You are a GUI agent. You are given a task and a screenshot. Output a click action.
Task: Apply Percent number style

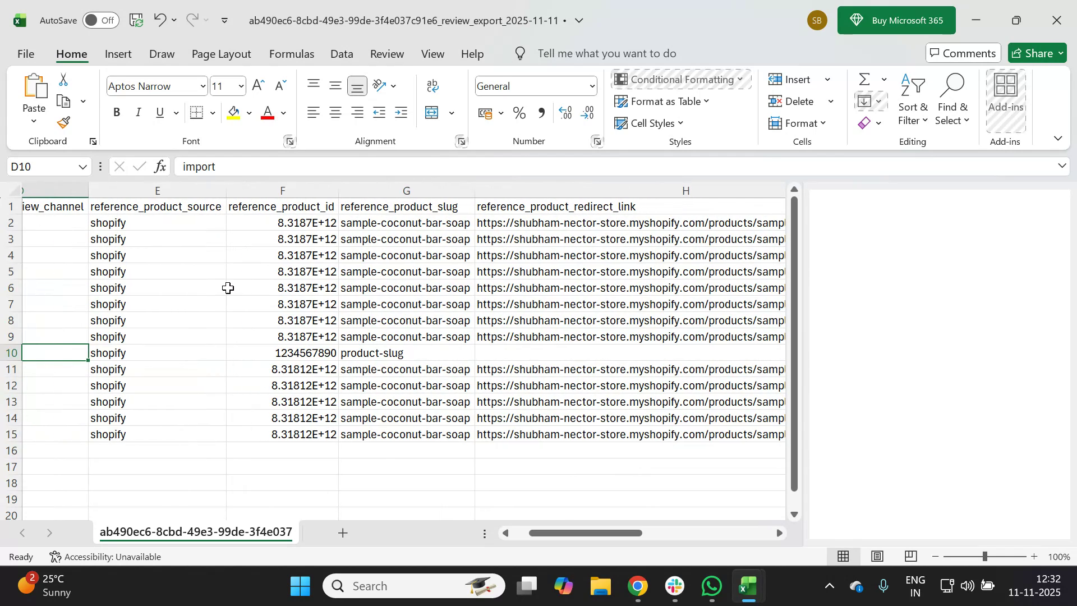pos(518,112)
